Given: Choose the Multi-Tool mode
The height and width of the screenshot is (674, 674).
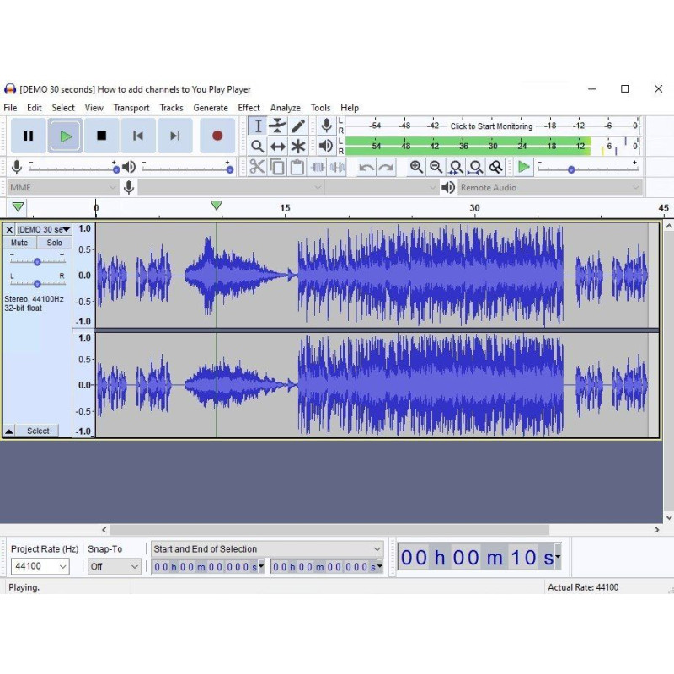Looking at the screenshot, I should point(298,146).
